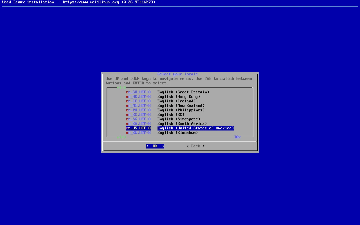Choose English (United States of America) description
Screen dimensions: 360x225
[196, 128]
